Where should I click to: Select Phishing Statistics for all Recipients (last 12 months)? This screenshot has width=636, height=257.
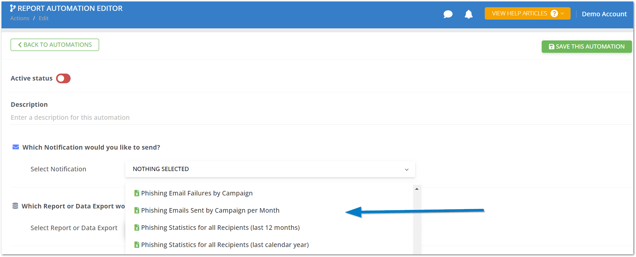[x=220, y=227]
